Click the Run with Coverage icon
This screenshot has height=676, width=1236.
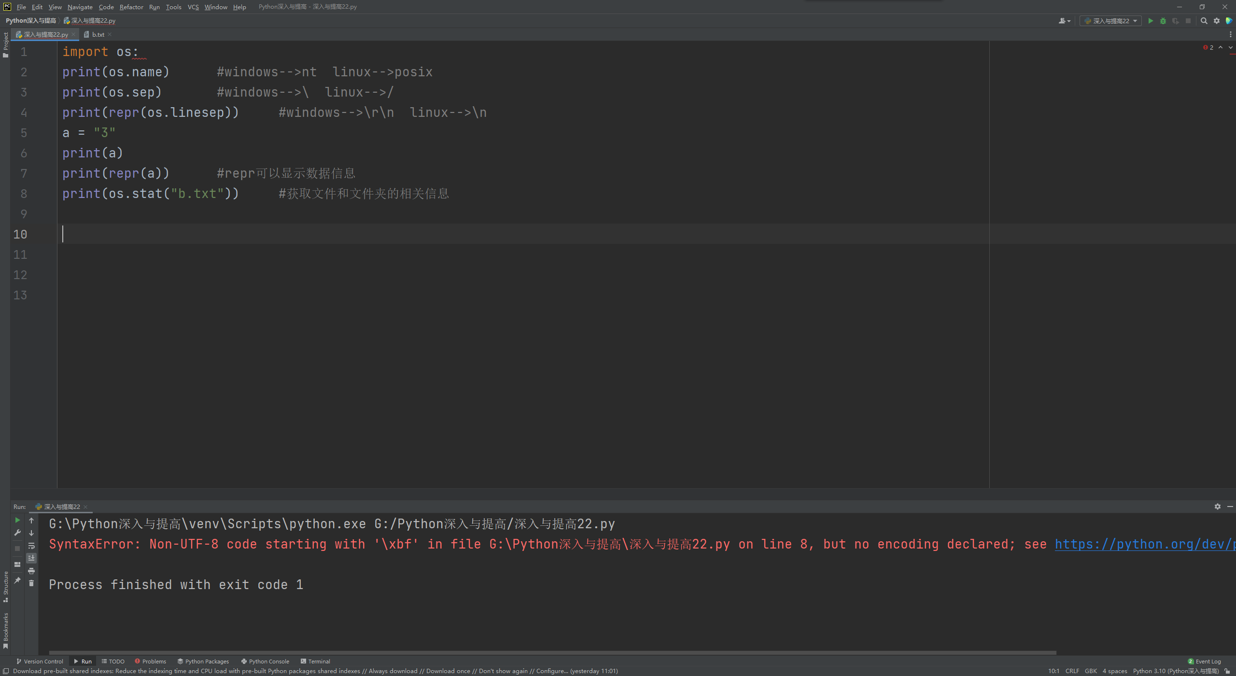point(1176,21)
